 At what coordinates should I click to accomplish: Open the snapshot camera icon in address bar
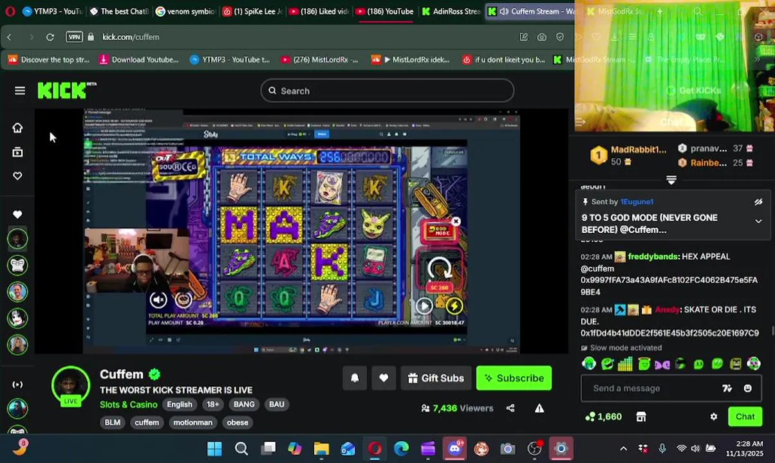coord(542,37)
